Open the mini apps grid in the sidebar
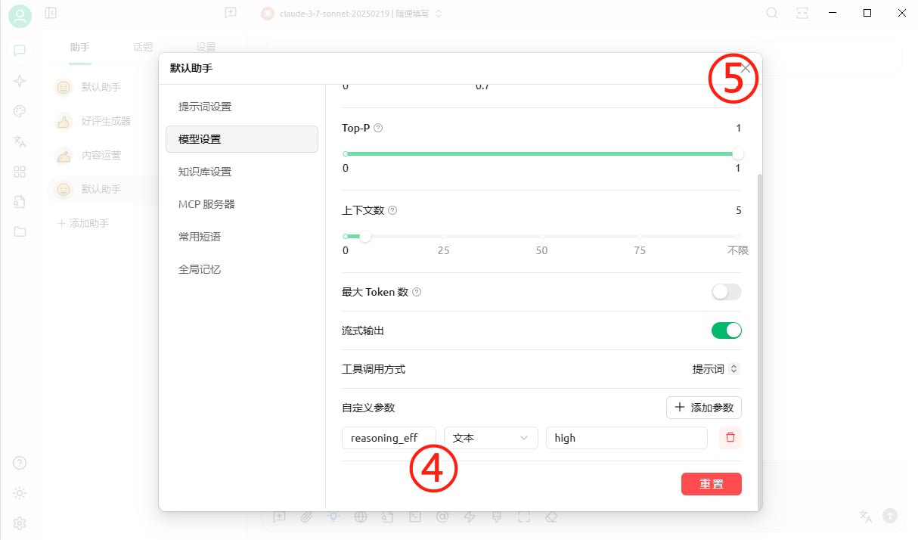918x540 pixels. [20, 172]
